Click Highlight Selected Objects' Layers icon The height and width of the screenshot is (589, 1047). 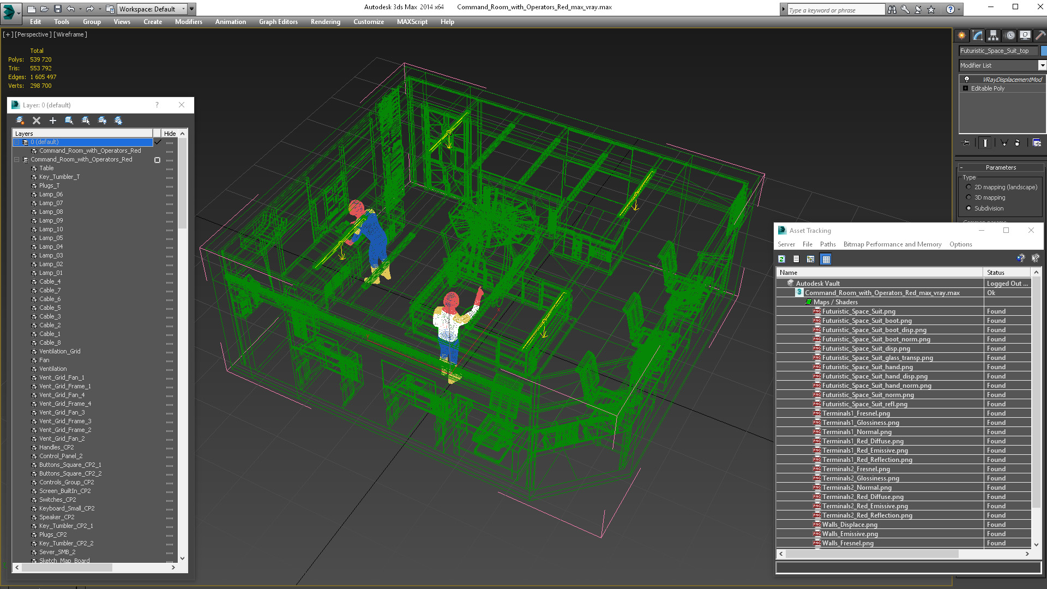click(x=86, y=121)
